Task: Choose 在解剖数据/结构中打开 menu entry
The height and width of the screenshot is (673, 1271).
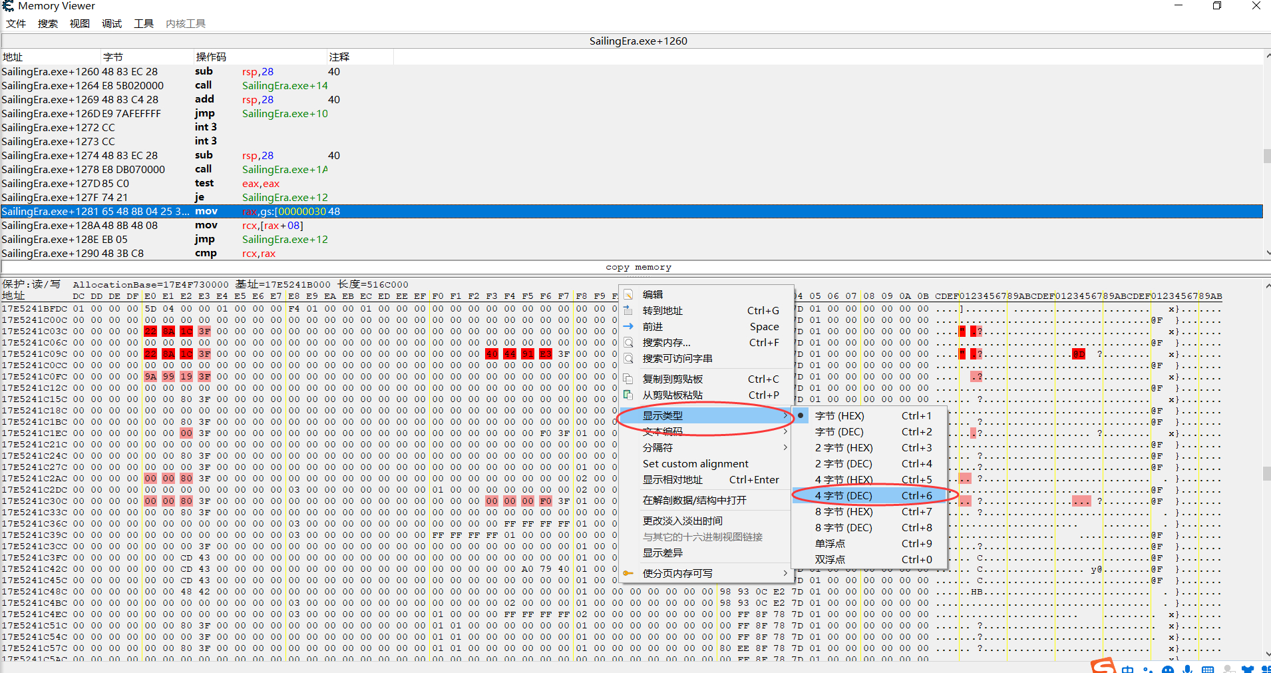Action: tap(706, 500)
